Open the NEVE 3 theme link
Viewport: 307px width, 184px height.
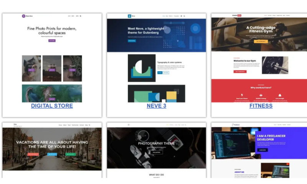point(156,106)
